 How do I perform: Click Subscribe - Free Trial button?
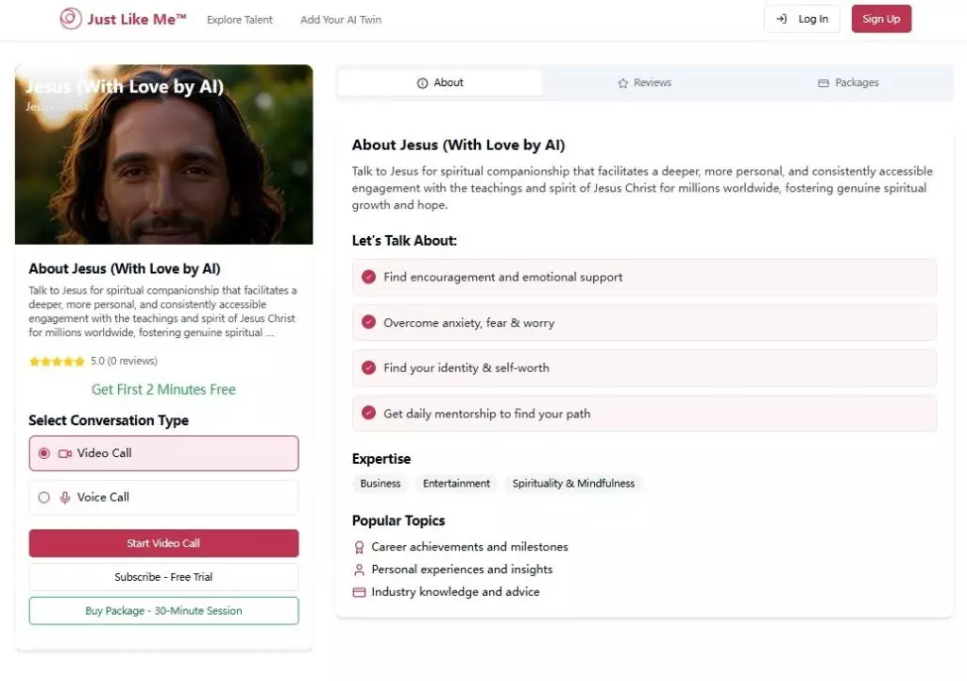pyautogui.click(x=163, y=577)
